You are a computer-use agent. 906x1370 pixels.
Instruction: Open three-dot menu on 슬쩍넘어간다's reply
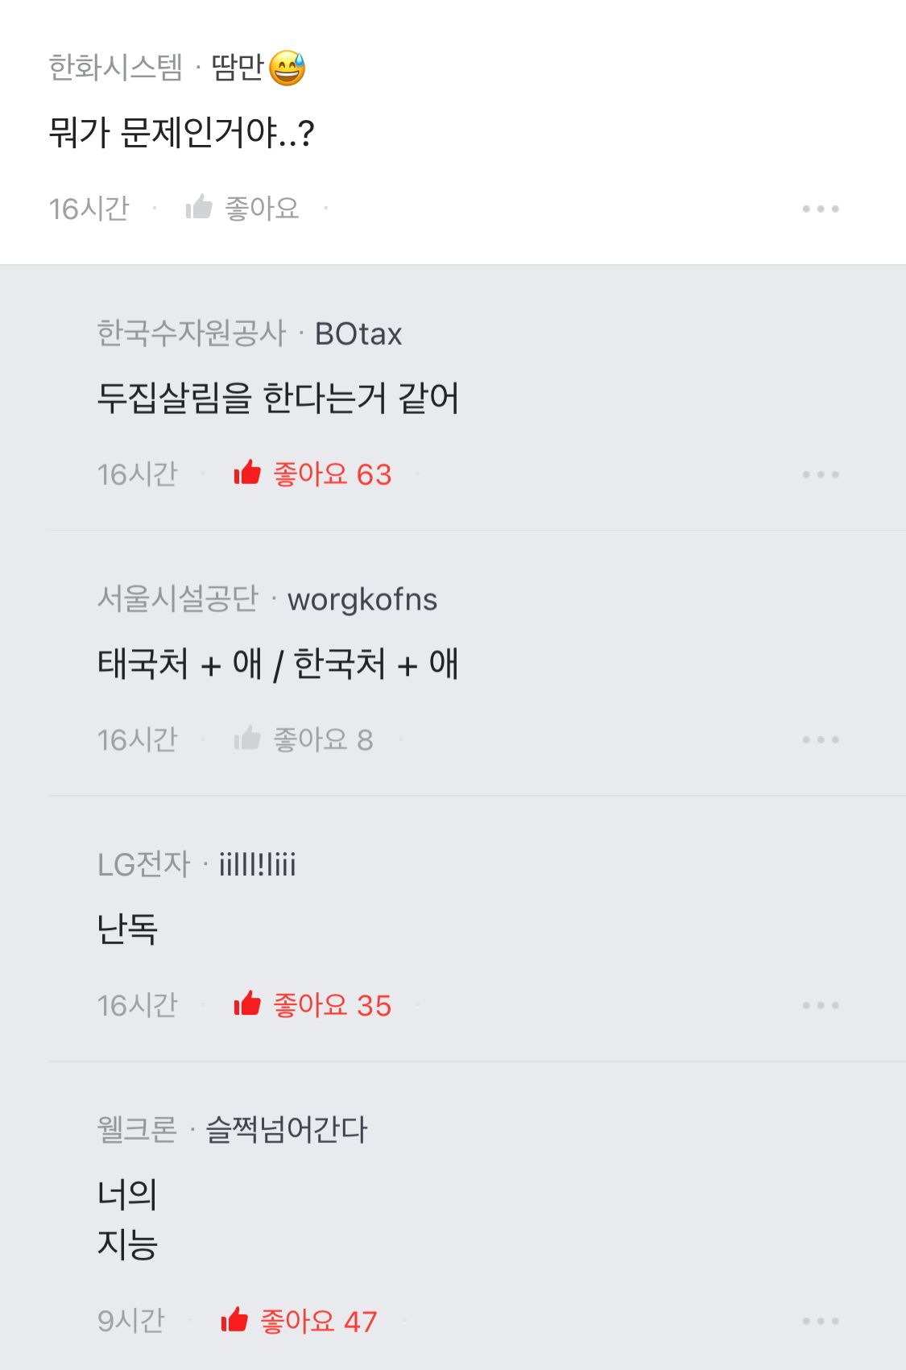[820, 1321]
